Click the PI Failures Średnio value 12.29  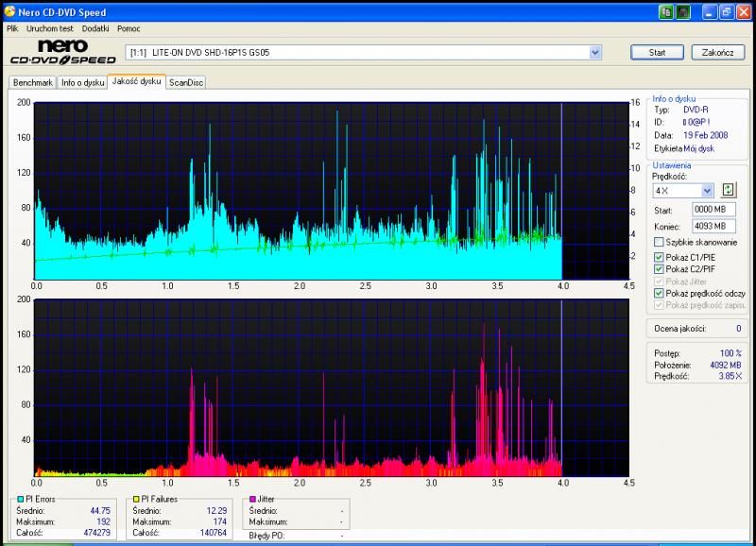tap(216, 510)
